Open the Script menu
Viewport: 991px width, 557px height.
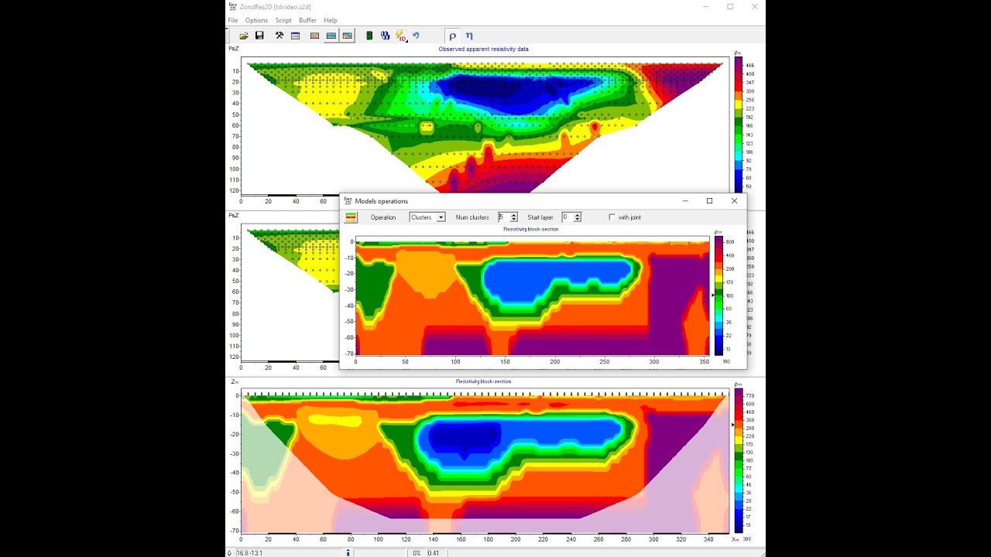click(x=283, y=20)
